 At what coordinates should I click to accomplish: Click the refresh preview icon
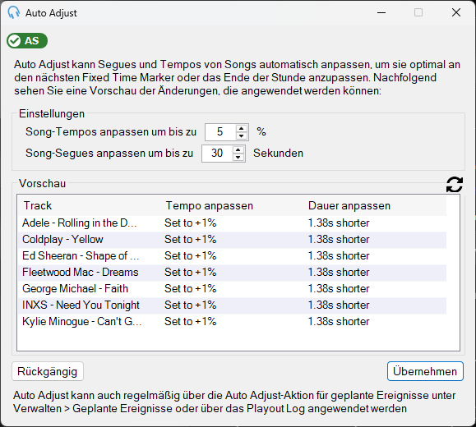(455, 185)
